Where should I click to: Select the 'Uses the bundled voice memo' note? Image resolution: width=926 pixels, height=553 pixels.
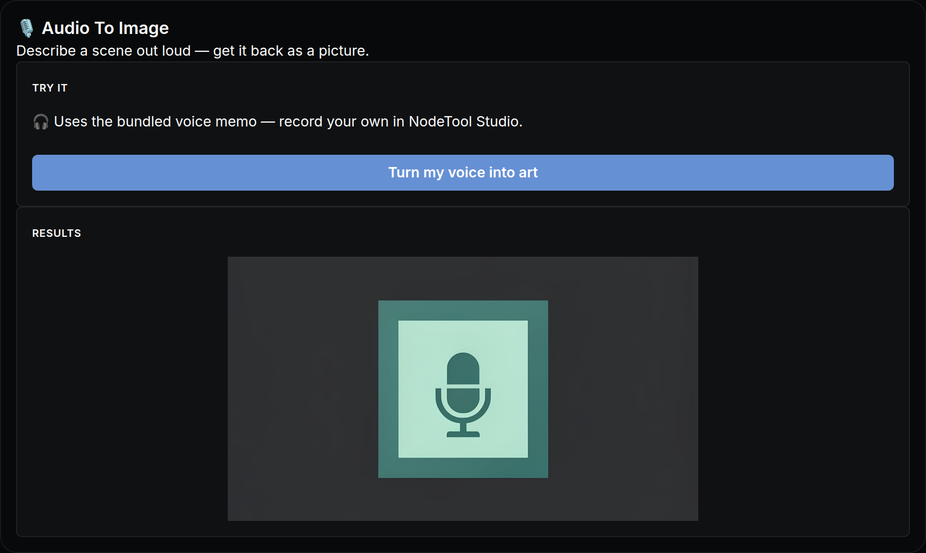coord(288,122)
